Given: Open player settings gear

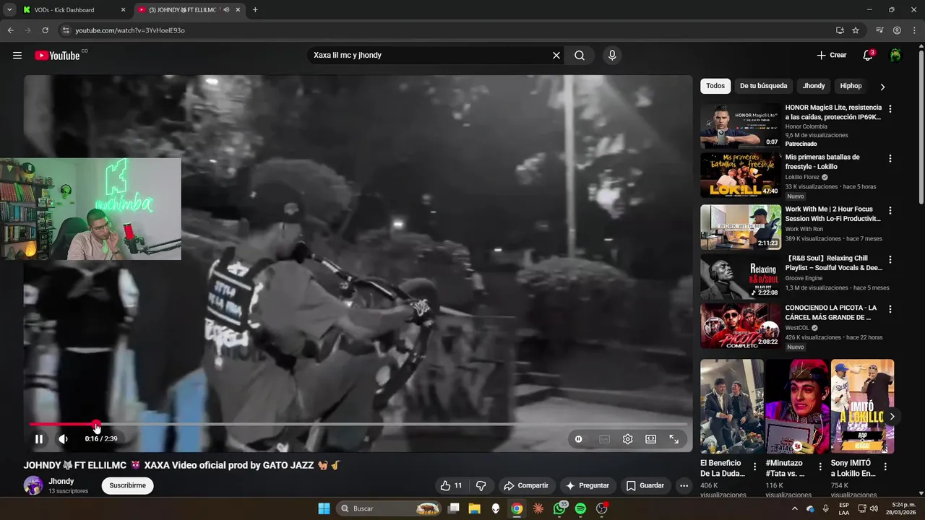Looking at the screenshot, I should (x=628, y=439).
